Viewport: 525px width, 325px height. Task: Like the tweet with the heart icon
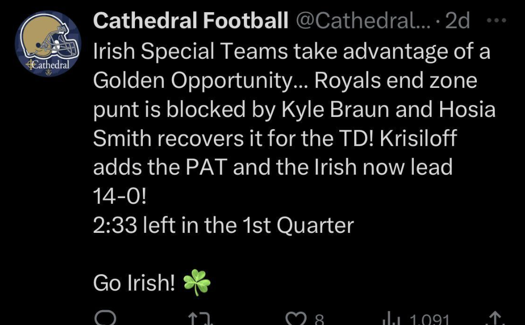click(295, 319)
